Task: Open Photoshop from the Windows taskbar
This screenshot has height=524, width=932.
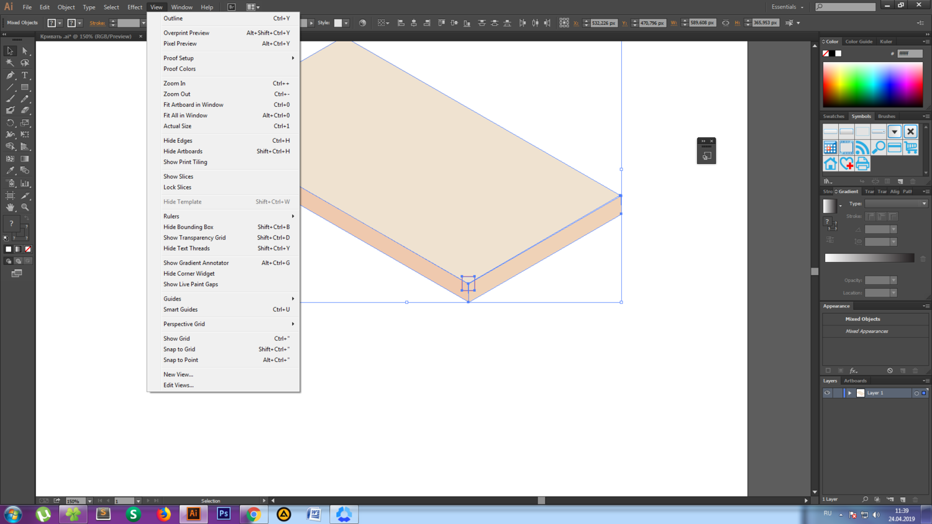Action: pos(224,514)
